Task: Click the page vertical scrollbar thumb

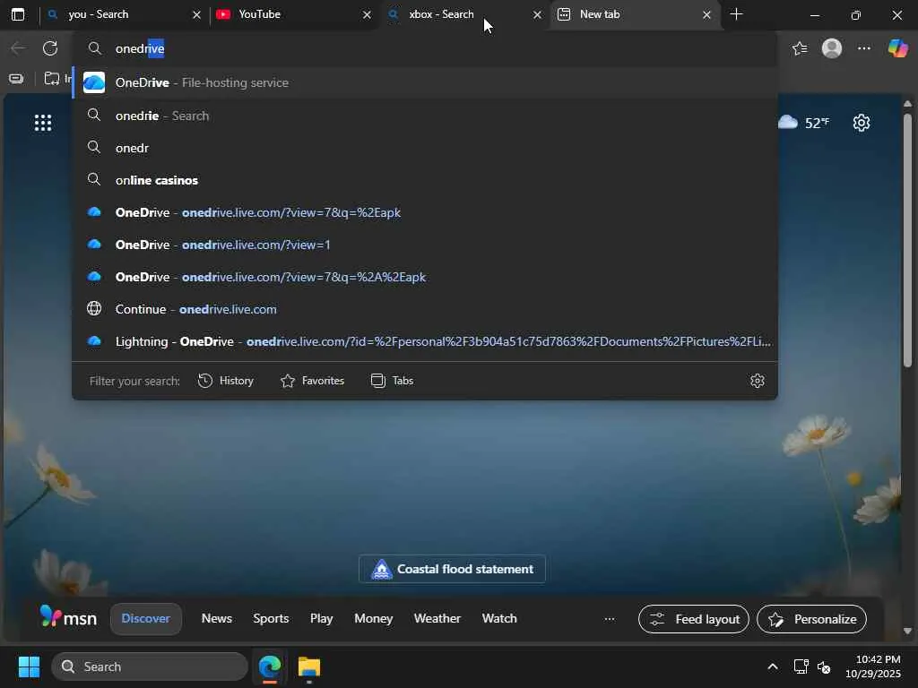Action: [x=907, y=240]
